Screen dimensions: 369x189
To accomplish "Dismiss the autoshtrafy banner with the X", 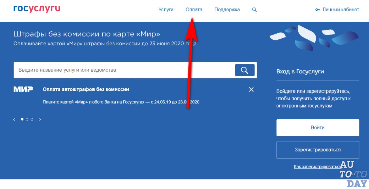I will click(x=251, y=89).
